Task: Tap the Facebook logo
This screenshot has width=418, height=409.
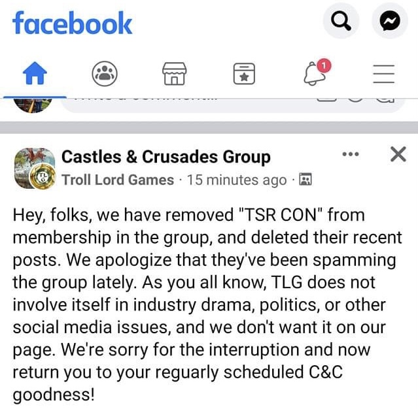Action: pos(72,24)
